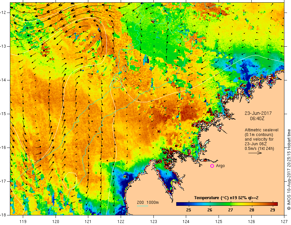291x225 pixels.
Task: Click the temperature color scale bar
Action: pyautogui.click(x=227, y=204)
